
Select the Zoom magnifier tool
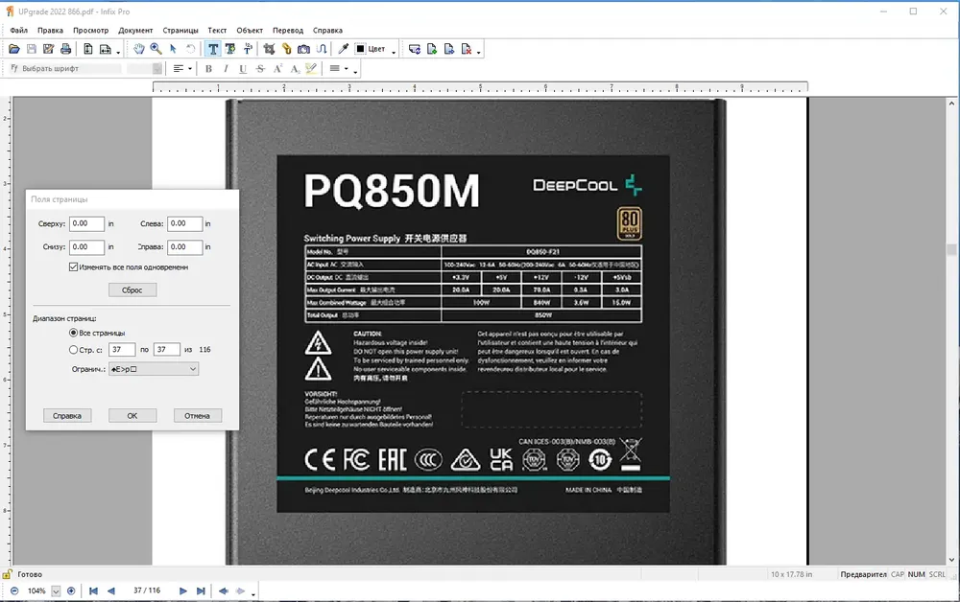pyautogui.click(x=156, y=49)
